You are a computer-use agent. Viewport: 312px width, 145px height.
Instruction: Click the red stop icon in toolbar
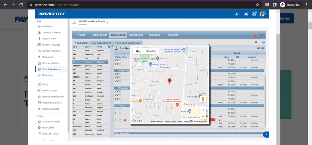pos(255,35)
